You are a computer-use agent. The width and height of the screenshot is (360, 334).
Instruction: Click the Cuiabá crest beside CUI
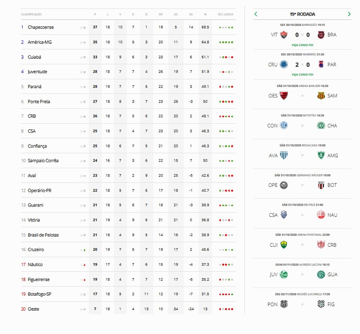(x=284, y=245)
